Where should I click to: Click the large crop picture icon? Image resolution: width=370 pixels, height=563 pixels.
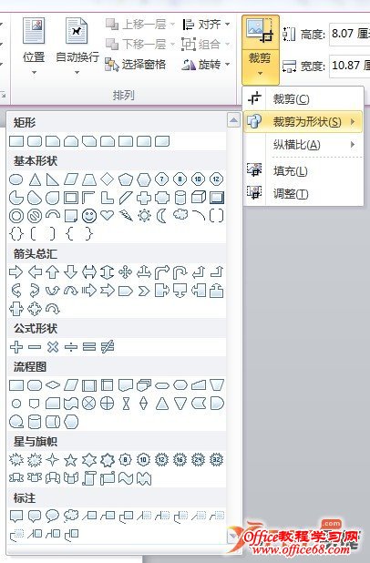pos(260,32)
